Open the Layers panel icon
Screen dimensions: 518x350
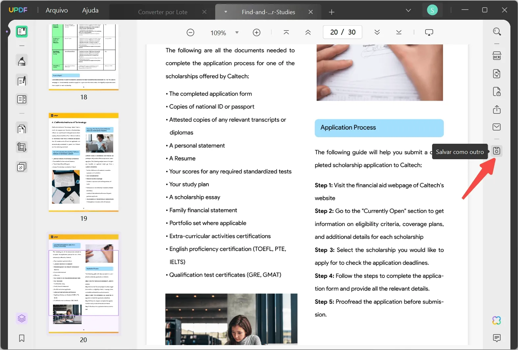coord(22,318)
